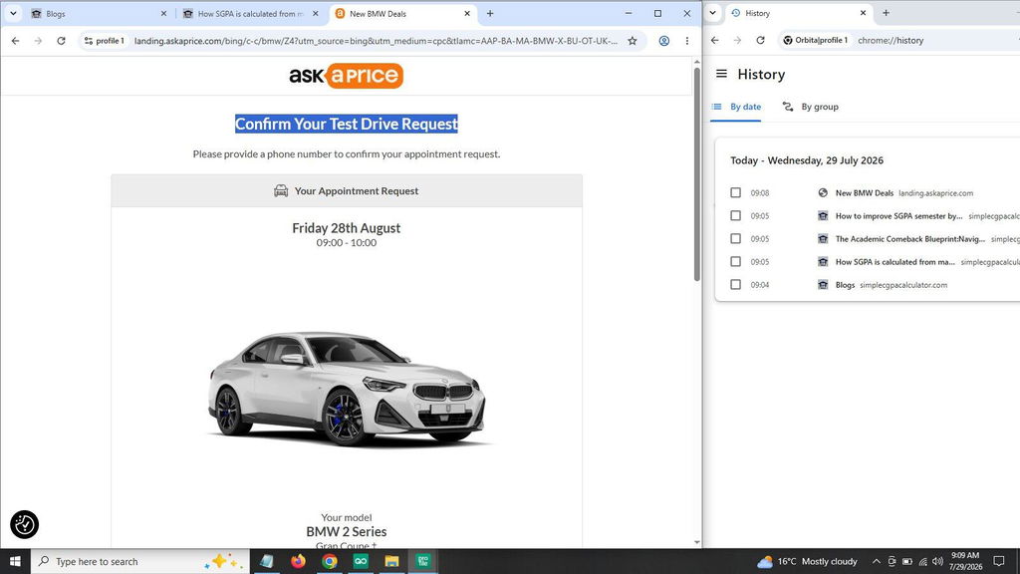Click the car icon beside Your Appointment Request
This screenshot has height=574, width=1020.
click(x=281, y=190)
